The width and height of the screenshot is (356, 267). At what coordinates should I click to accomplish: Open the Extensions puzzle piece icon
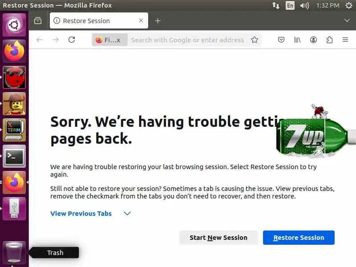(x=329, y=40)
